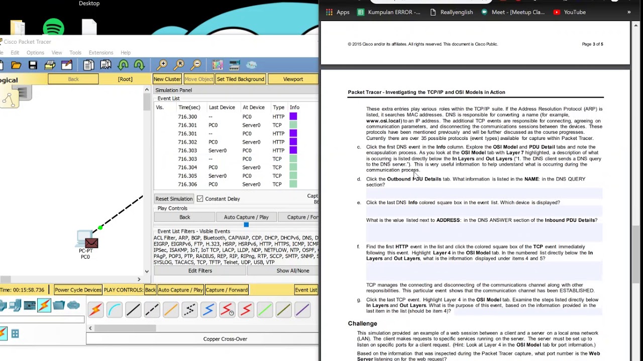Choose the orange Fiber cable

171,310
